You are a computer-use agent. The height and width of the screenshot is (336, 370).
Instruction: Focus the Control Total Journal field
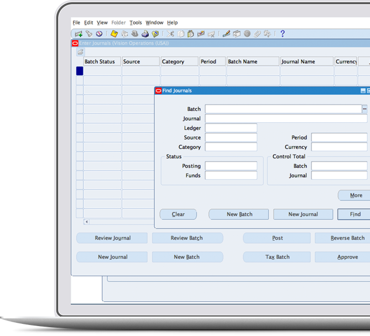pyautogui.click(x=340, y=175)
